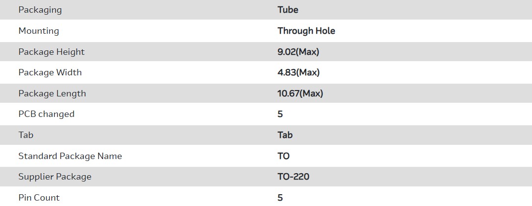
Task: Click the Package Height label
Action: point(51,52)
